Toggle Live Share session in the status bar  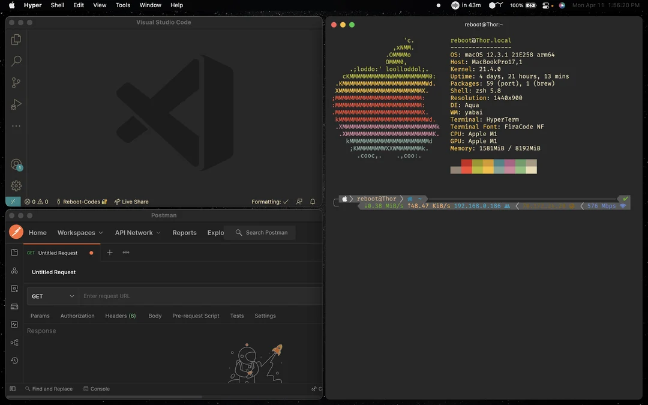[x=131, y=202]
